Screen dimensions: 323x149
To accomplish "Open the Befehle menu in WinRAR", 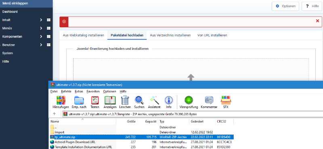I will pyautogui.click(x=66, y=91).
